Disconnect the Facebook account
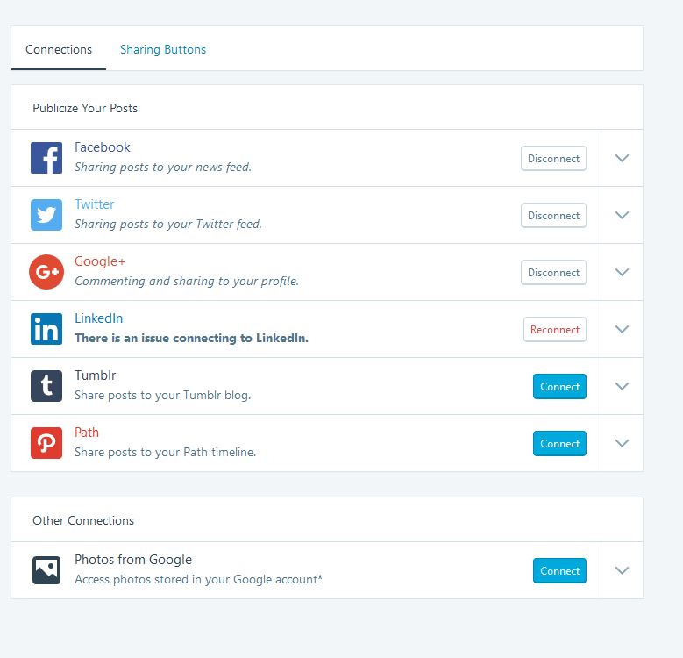683x658 pixels. (x=553, y=158)
